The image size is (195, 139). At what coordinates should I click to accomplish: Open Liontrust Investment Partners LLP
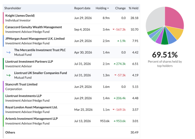tap(29, 62)
